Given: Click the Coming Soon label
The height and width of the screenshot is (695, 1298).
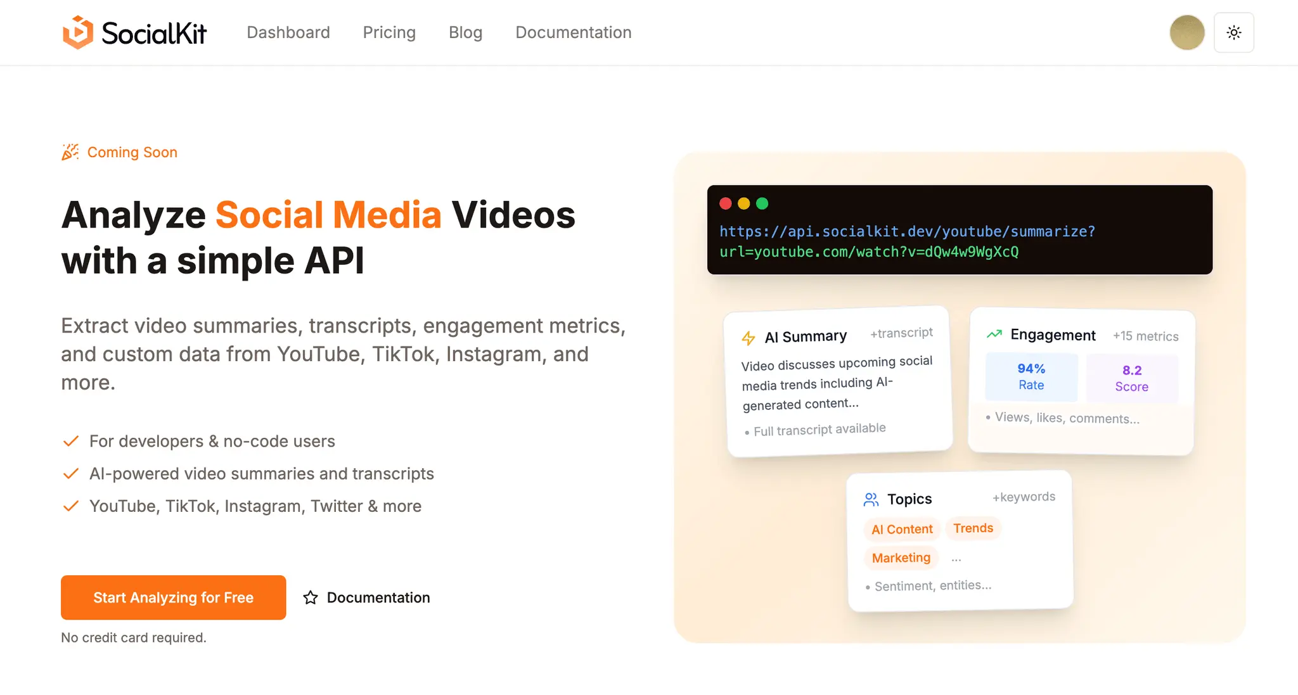Looking at the screenshot, I should [132, 152].
